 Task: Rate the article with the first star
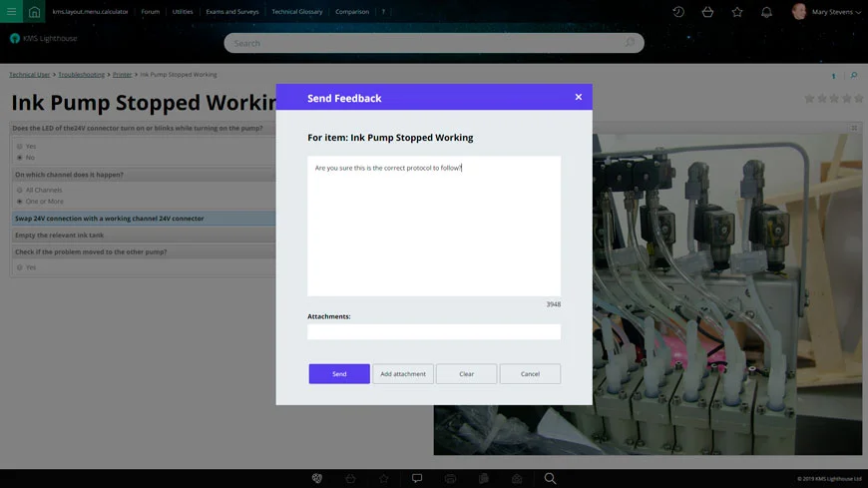click(809, 99)
